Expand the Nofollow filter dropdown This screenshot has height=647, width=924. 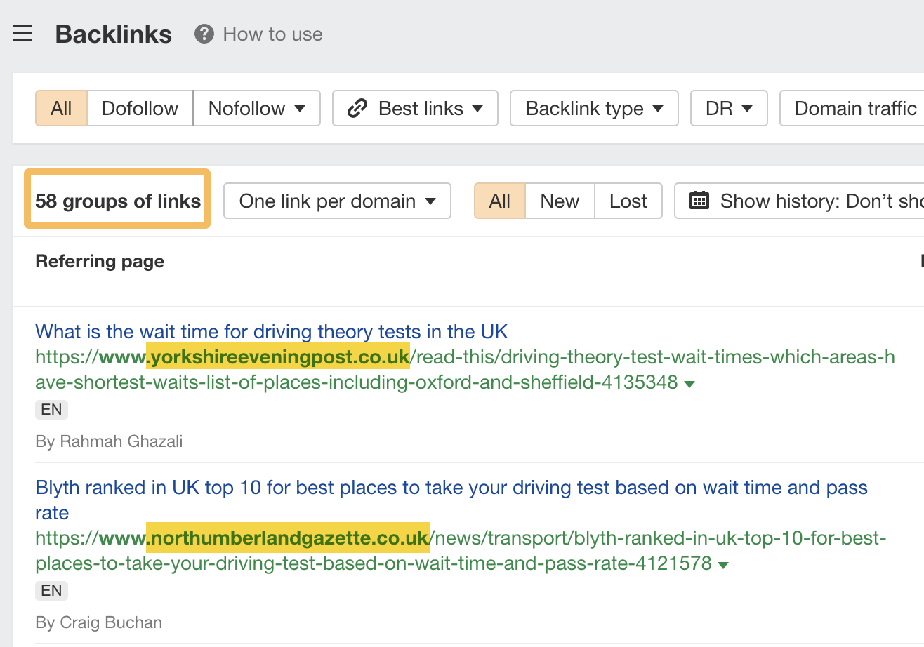[256, 108]
